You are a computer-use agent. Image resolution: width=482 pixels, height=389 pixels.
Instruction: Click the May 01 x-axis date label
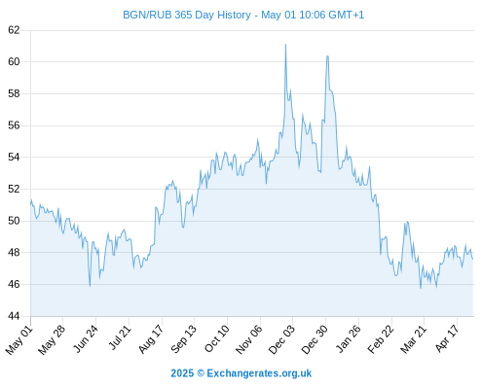click(x=19, y=339)
